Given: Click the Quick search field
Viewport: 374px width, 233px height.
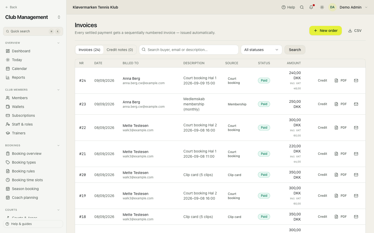Looking at the screenshot, I should 33,31.
